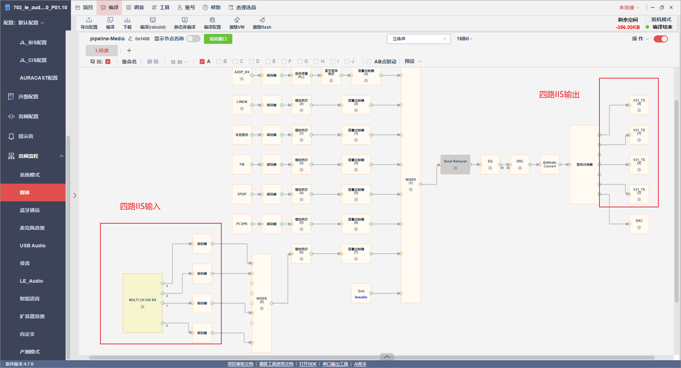
Task: Open the 16Bit bit-width dropdown
Action: click(x=464, y=39)
